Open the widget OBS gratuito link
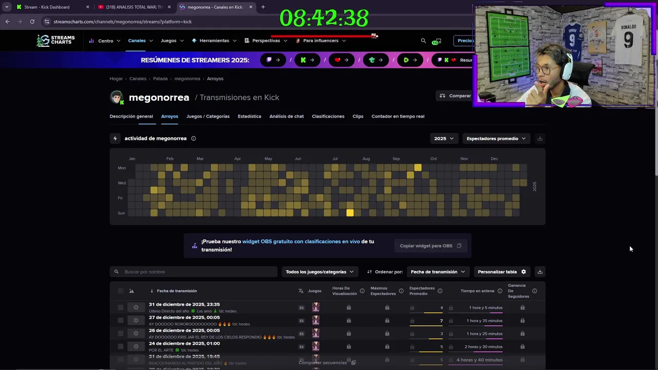The image size is (658, 370). pyautogui.click(x=301, y=242)
